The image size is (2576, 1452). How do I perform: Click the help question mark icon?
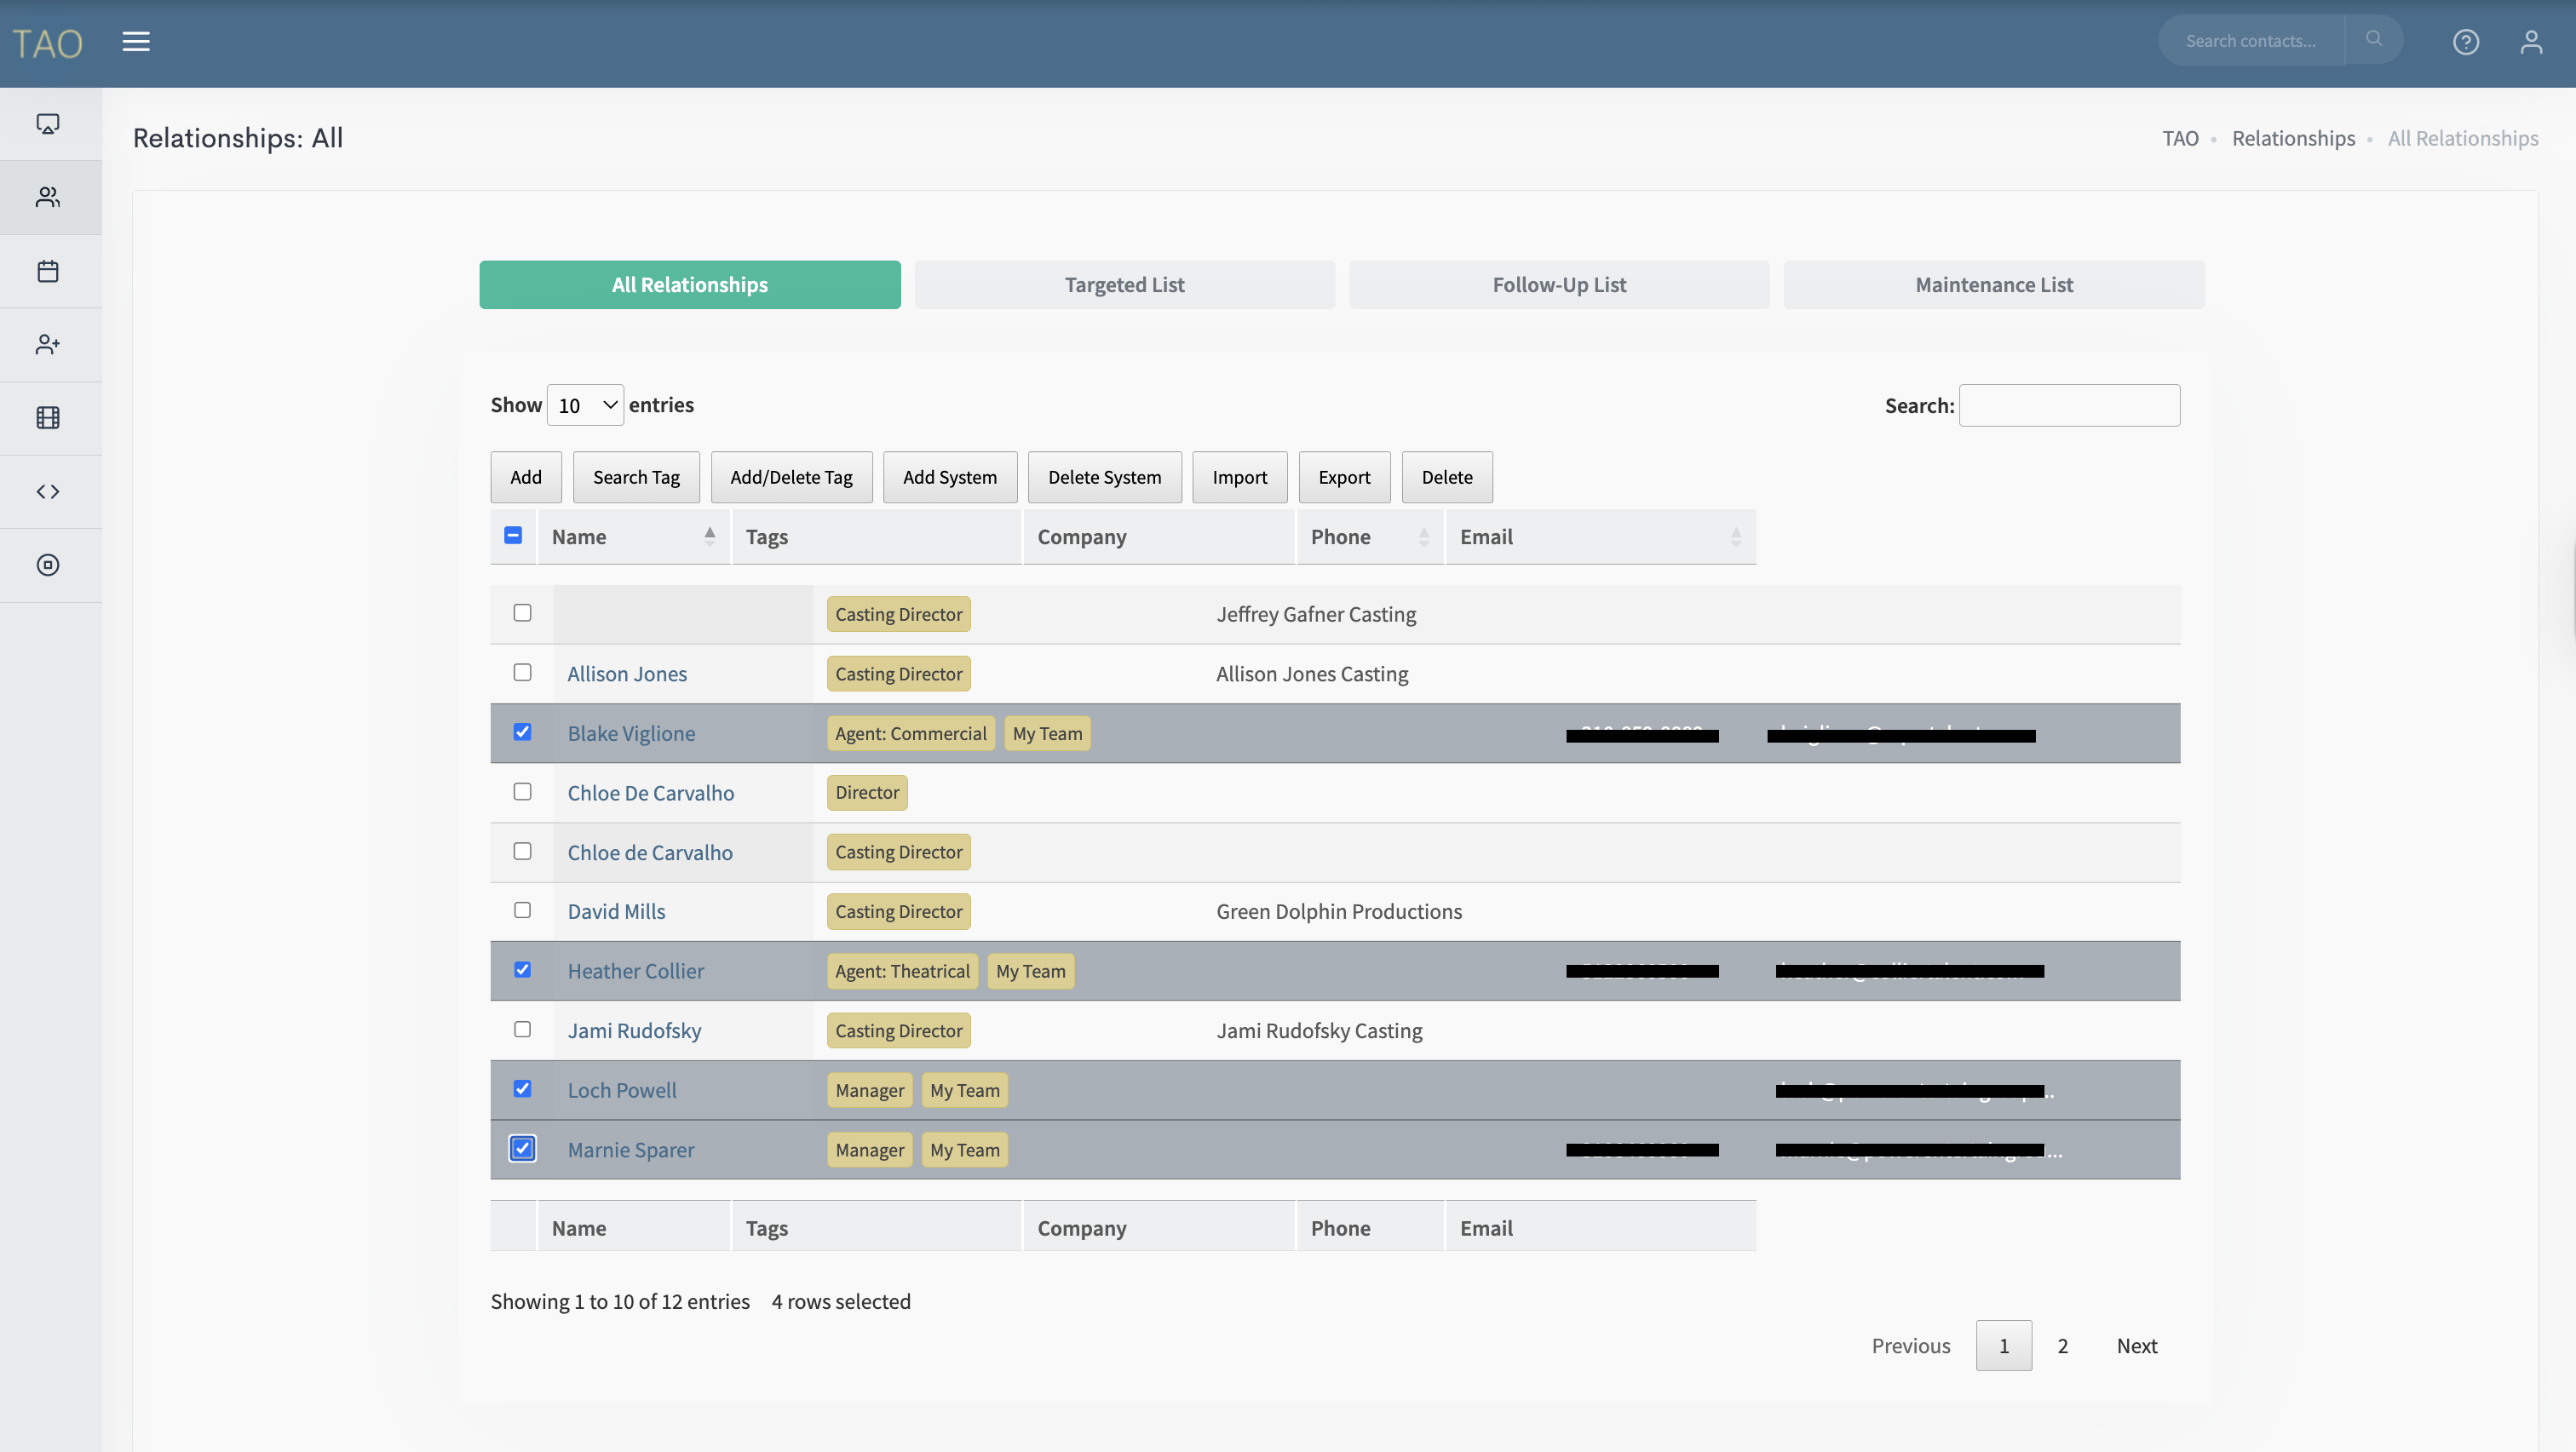[x=2465, y=42]
